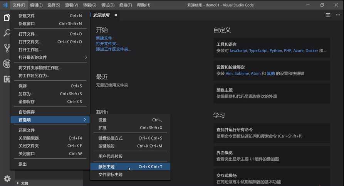This screenshot has height=186, width=344.
Task: Select 退出 menu item
Action: [x=50, y=164]
